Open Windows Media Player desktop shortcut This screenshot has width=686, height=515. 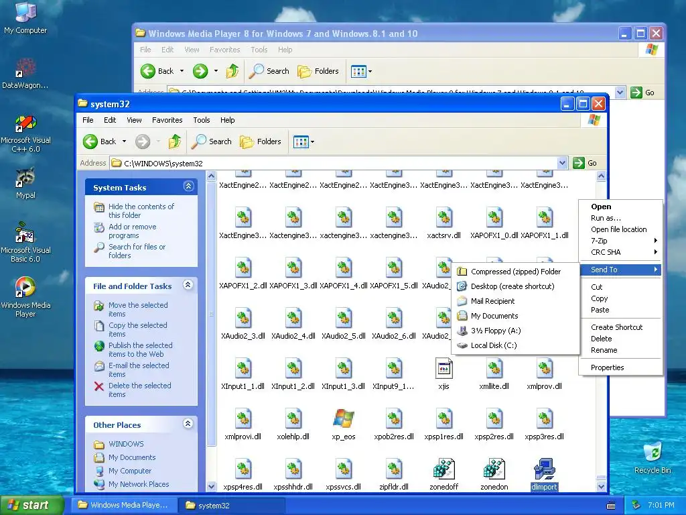(25, 297)
